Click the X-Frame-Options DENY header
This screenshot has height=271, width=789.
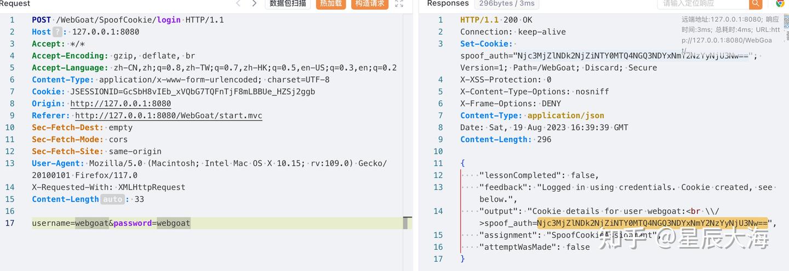[x=511, y=103]
